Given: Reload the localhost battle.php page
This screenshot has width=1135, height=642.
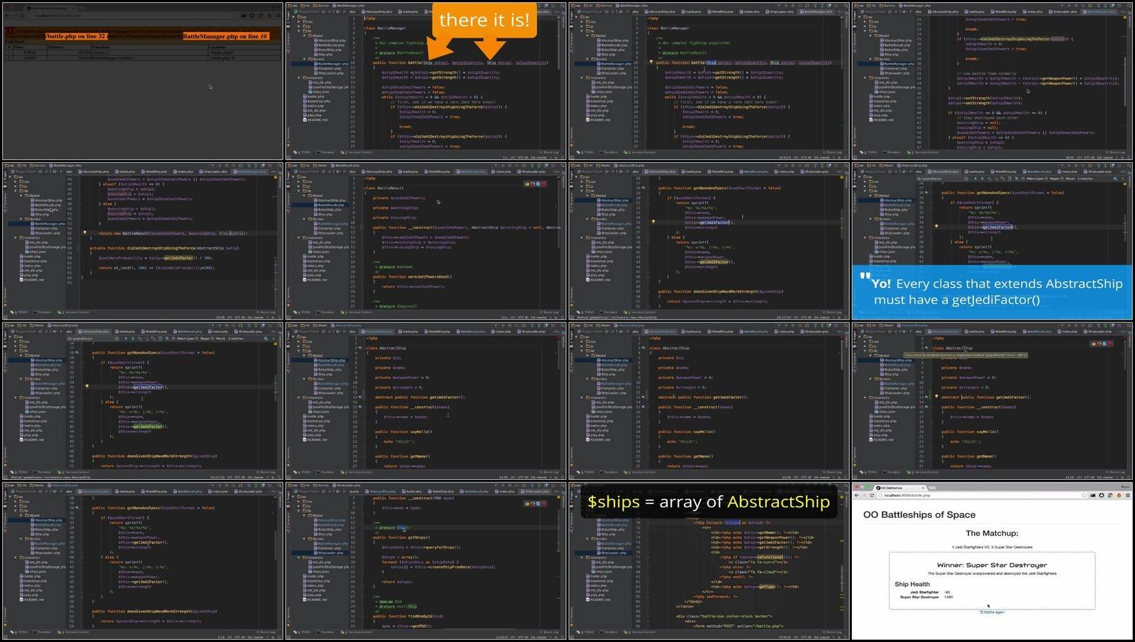Looking at the screenshot, I should point(872,495).
